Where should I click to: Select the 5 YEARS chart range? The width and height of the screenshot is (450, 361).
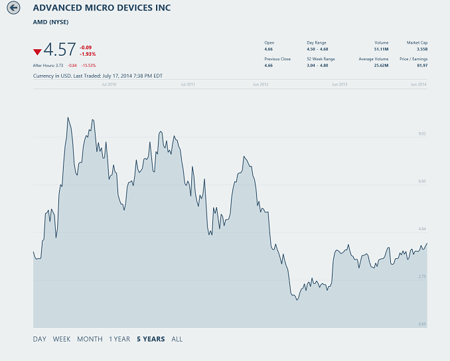pos(151,339)
